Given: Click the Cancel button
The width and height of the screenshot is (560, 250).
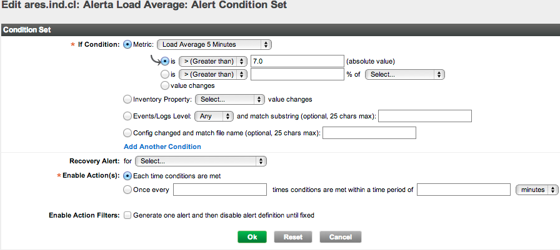Looking at the screenshot, I should coord(340,237).
